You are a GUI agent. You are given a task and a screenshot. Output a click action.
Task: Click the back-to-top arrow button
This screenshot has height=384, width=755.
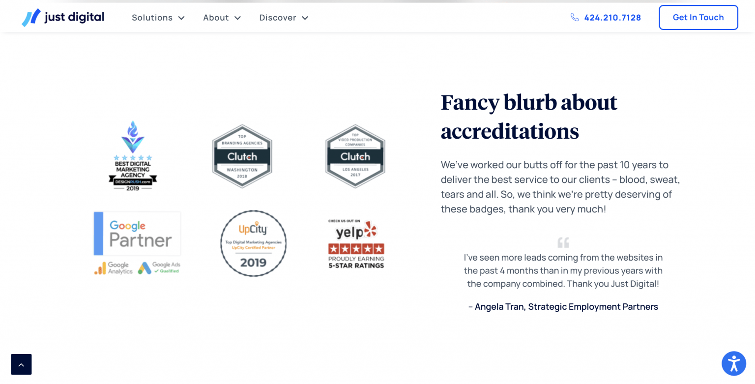(x=21, y=364)
